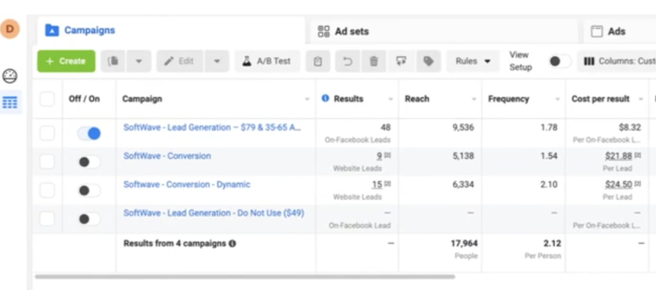Turn on the SoftWave - Conversion campaign toggle
The image size is (656, 290).
pos(89,162)
